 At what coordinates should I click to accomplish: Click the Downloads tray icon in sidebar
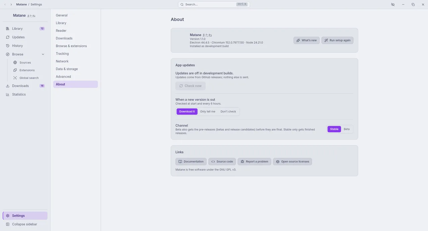tap(8, 86)
